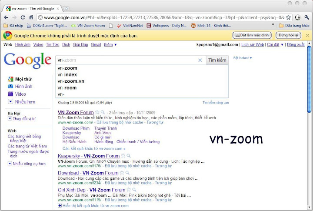Screen dimensions: 313x211
Task: Open the Truyện Tranh sitelink
Action: pyautogui.click(x=105, y=128)
